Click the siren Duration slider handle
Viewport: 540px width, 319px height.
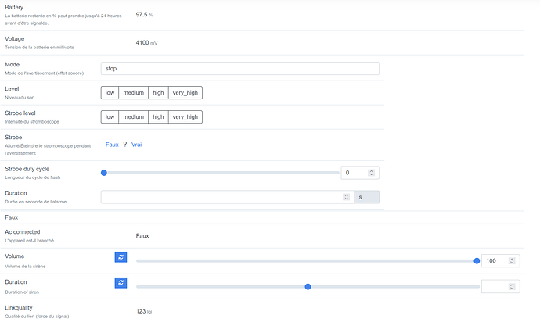click(x=308, y=287)
